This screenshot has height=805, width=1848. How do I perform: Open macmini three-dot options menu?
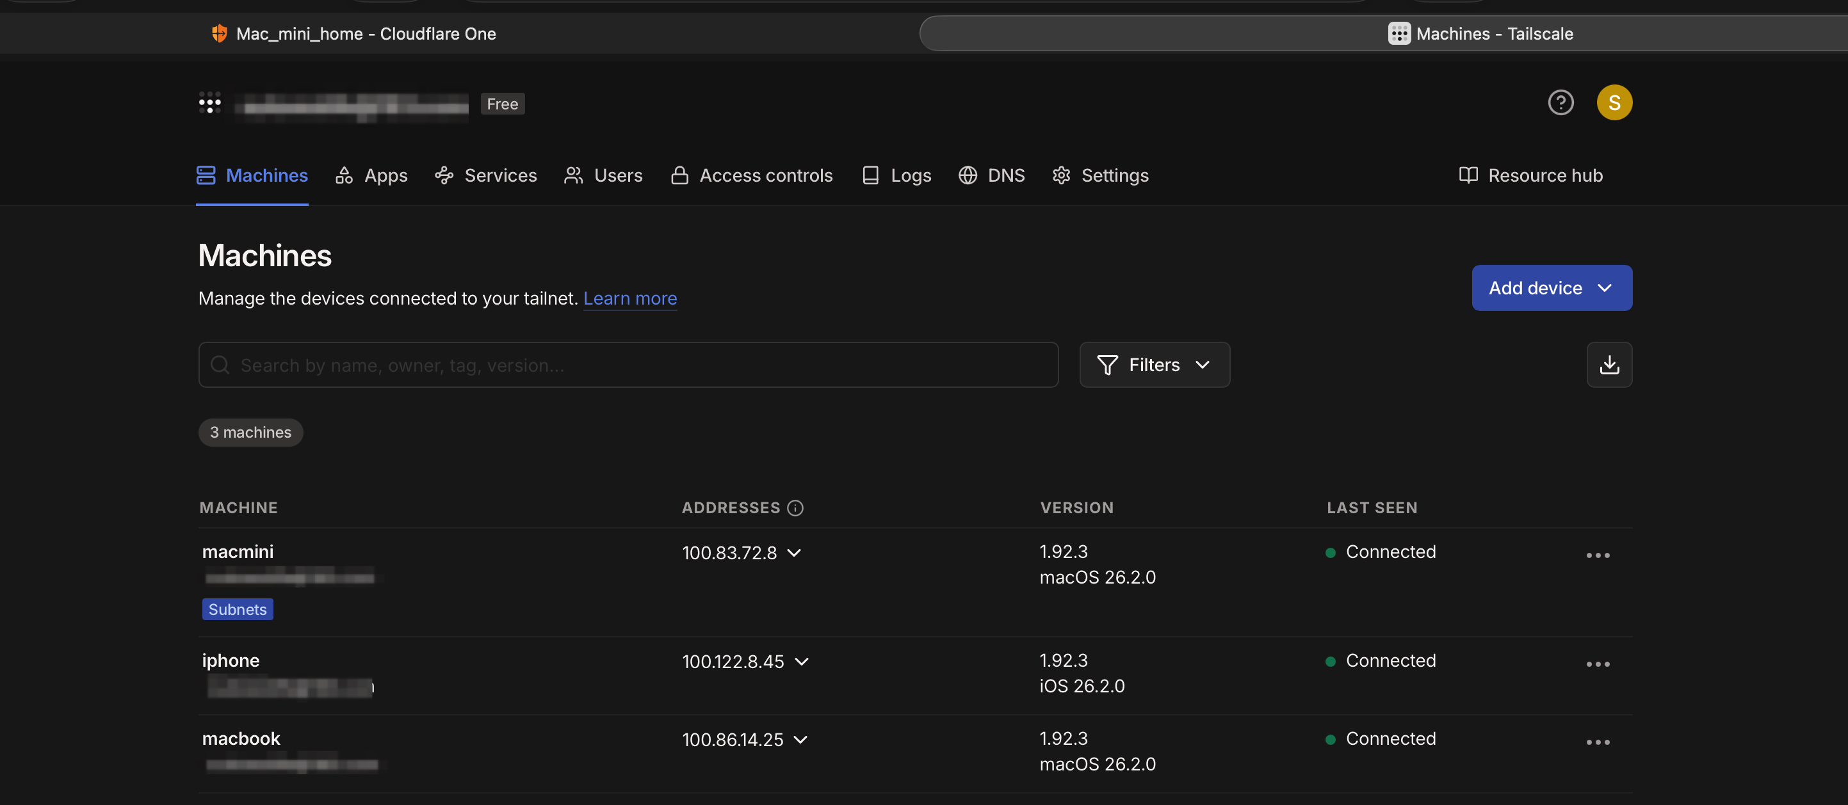(1597, 555)
